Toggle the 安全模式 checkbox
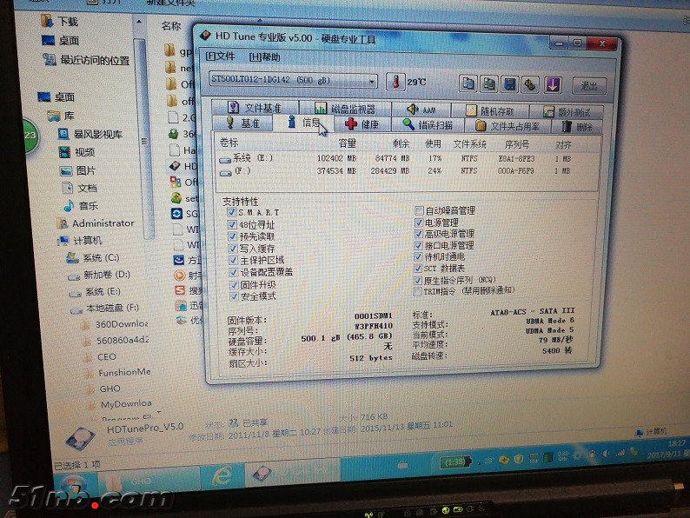 pos(234,296)
